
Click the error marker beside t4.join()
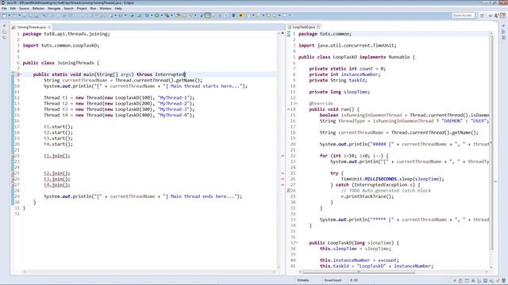pos(13,184)
